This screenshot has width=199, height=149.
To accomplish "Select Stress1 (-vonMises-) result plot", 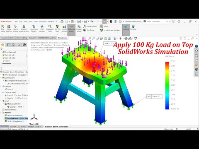I will click(x=14, y=115).
